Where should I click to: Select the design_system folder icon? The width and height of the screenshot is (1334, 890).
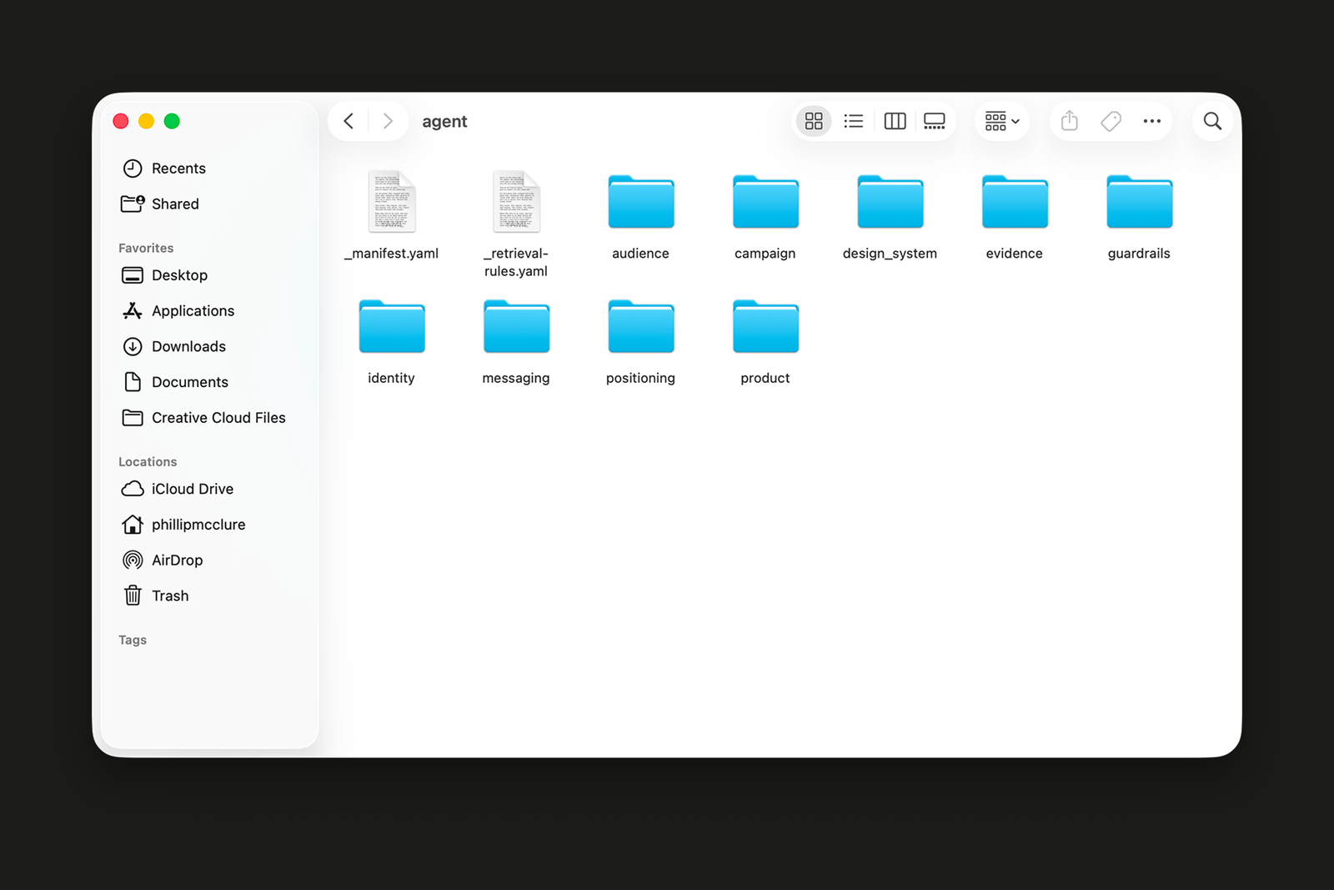(890, 202)
